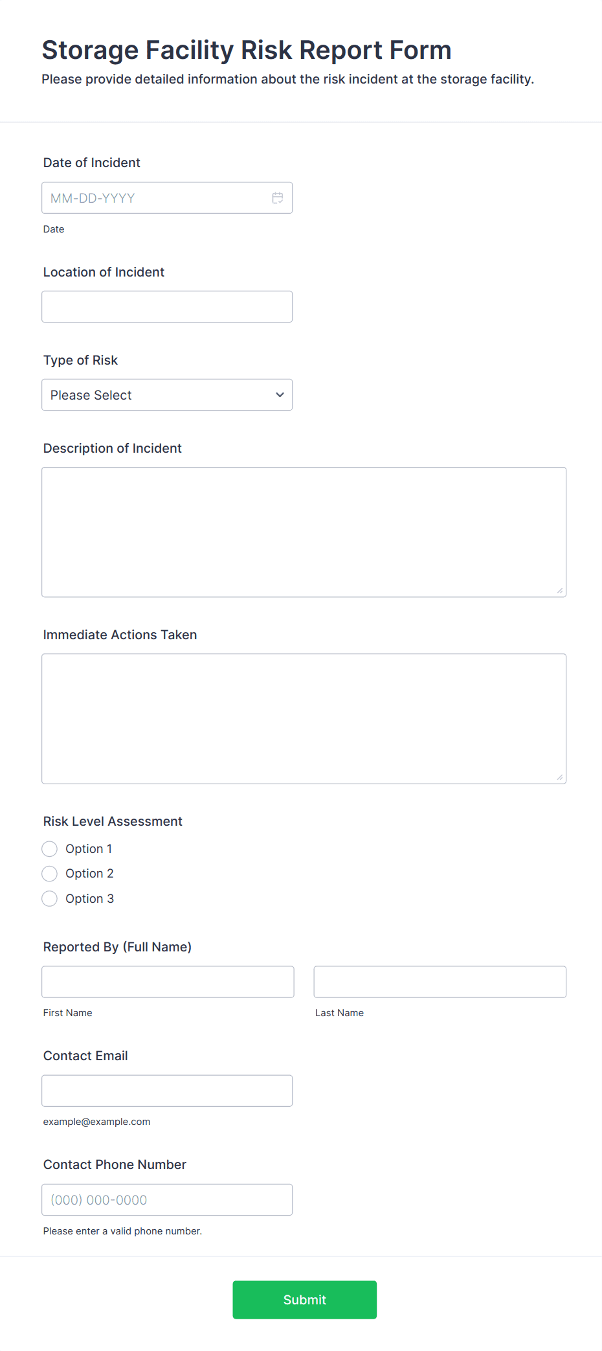Click the Type of Risk chevron arrow
The height and width of the screenshot is (1351, 602).
(280, 395)
